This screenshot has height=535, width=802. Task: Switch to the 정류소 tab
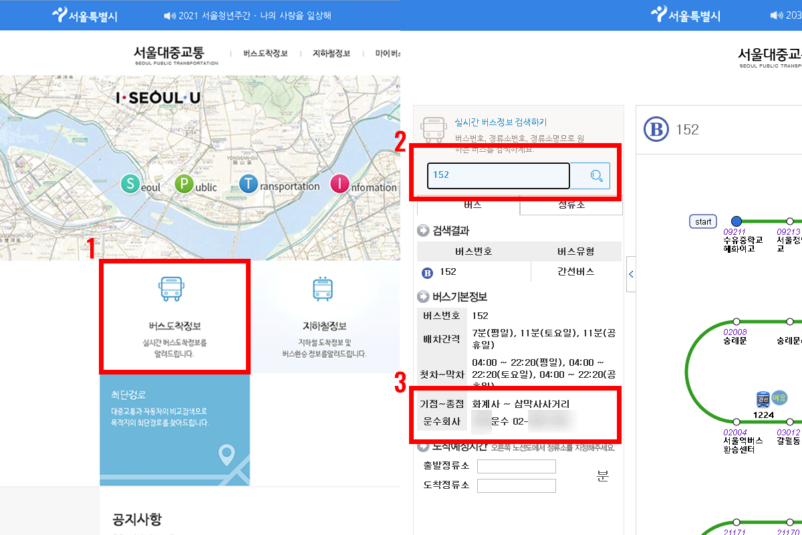coord(571,205)
